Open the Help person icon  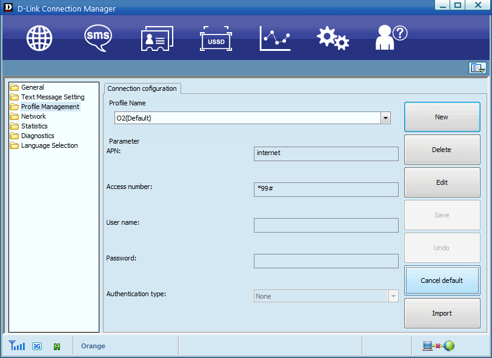[x=390, y=37]
